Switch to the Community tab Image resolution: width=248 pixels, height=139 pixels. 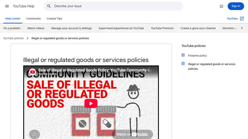tap(33, 19)
